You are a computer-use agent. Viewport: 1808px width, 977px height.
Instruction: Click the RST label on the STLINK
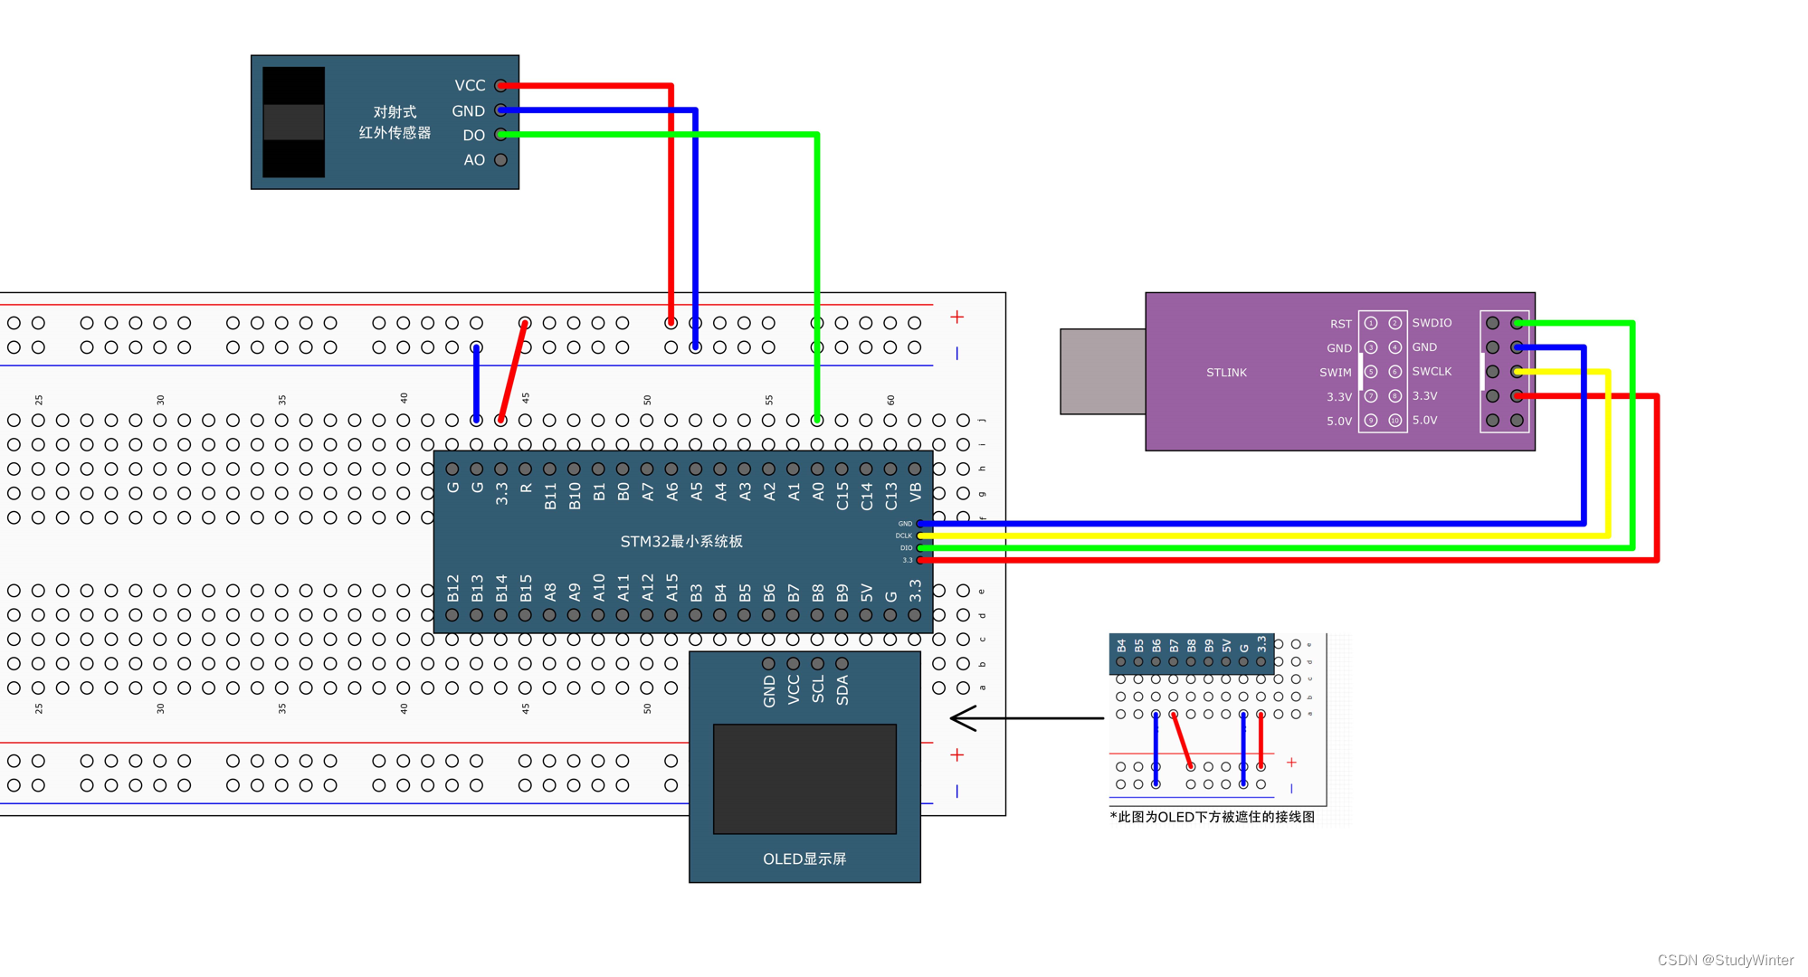pyautogui.click(x=1340, y=324)
